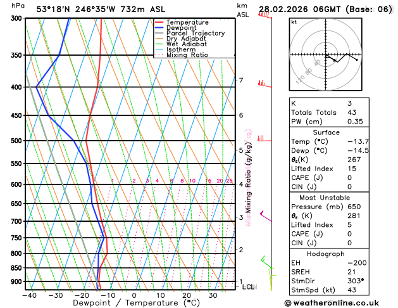
Task: Click the 'EH' value '-200'
Action: click(357, 263)
